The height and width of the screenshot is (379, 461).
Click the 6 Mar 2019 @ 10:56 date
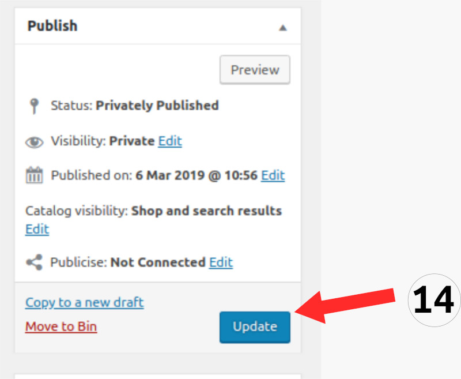point(196,175)
